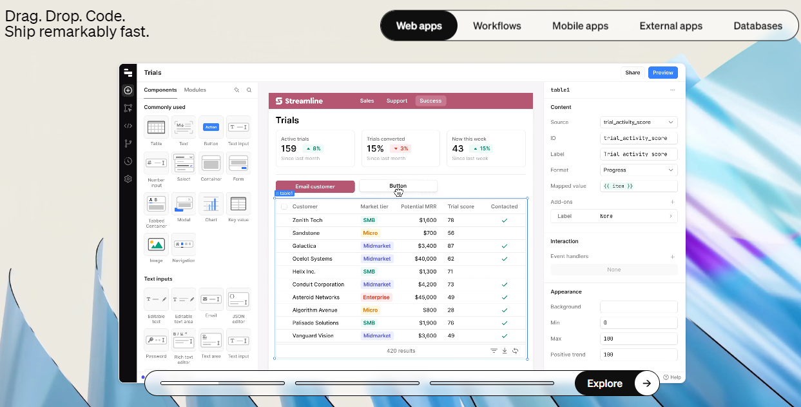Select the Button component icon

[211, 127]
